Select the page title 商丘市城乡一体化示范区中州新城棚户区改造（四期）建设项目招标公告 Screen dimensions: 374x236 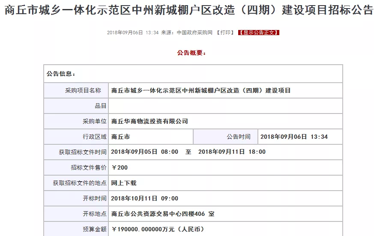point(188,10)
